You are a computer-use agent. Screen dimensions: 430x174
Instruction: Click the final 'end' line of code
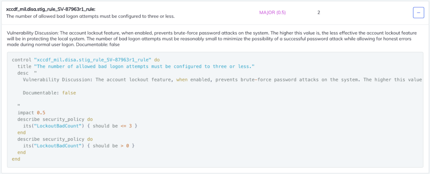point(16,159)
